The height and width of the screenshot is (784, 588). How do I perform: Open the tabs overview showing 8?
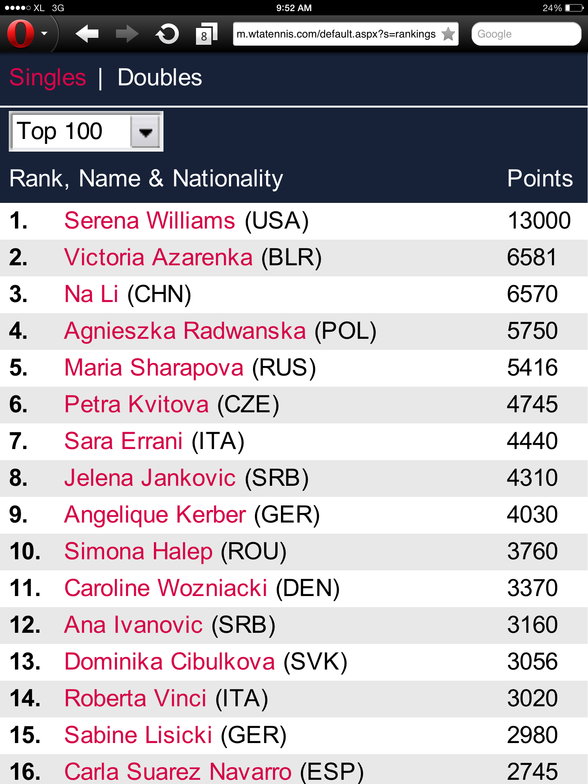[x=206, y=34]
